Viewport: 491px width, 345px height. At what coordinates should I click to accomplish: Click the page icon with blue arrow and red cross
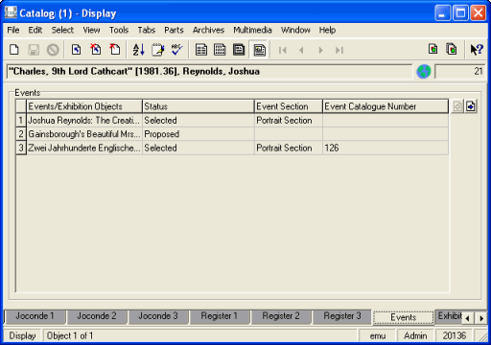[x=96, y=50]
